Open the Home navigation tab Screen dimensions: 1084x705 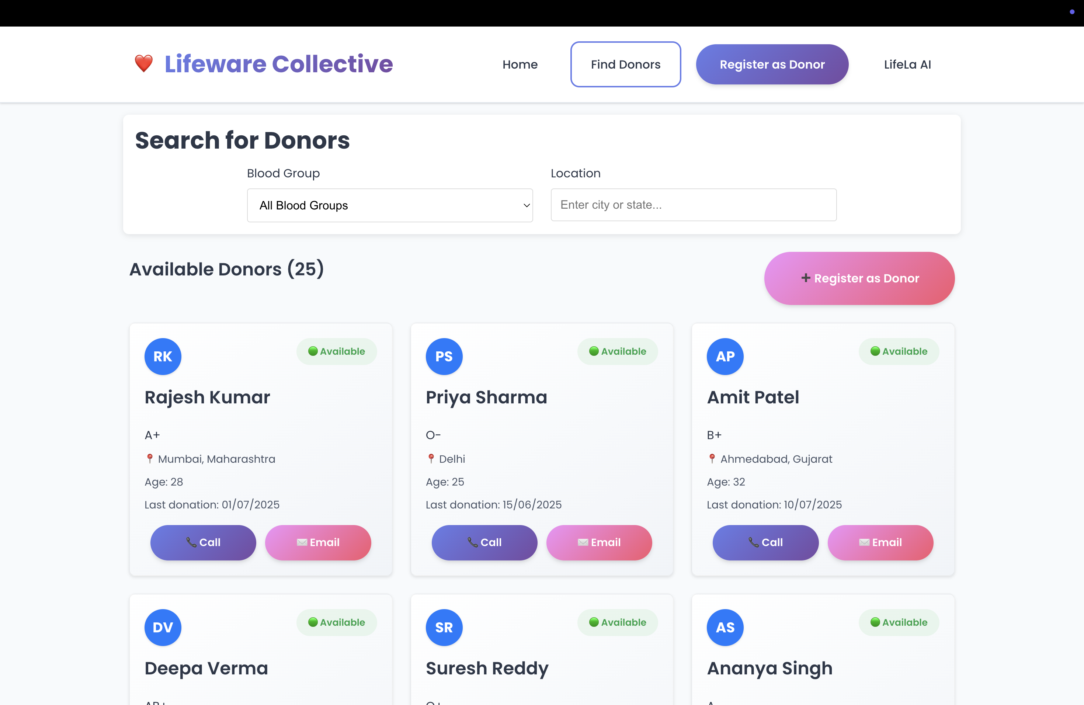[520, 64]
